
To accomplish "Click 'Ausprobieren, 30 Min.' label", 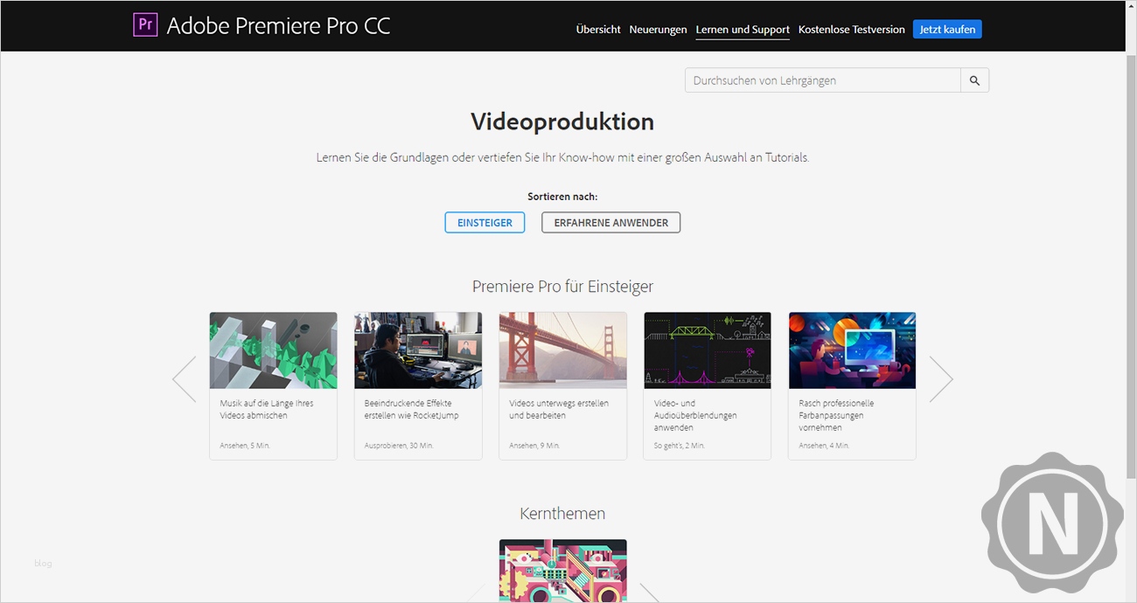I will click(x=399, y=446).
